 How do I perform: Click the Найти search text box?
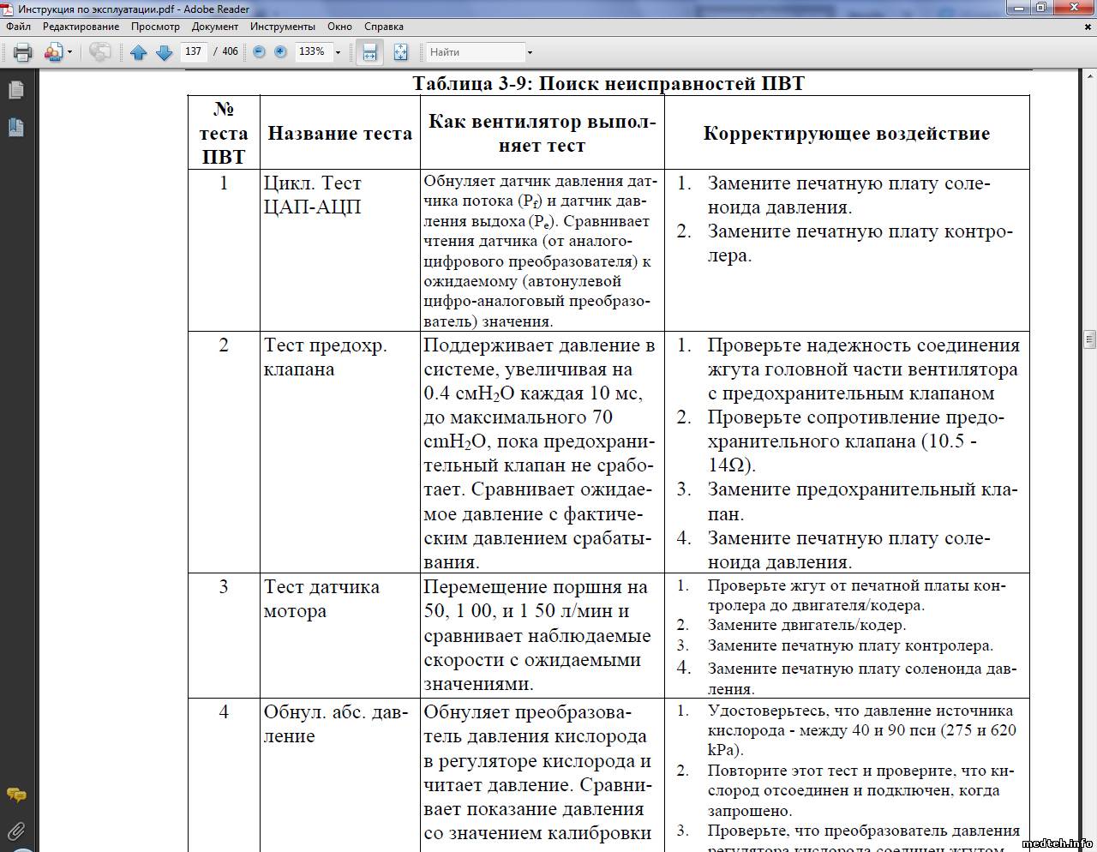pos(475,52)
